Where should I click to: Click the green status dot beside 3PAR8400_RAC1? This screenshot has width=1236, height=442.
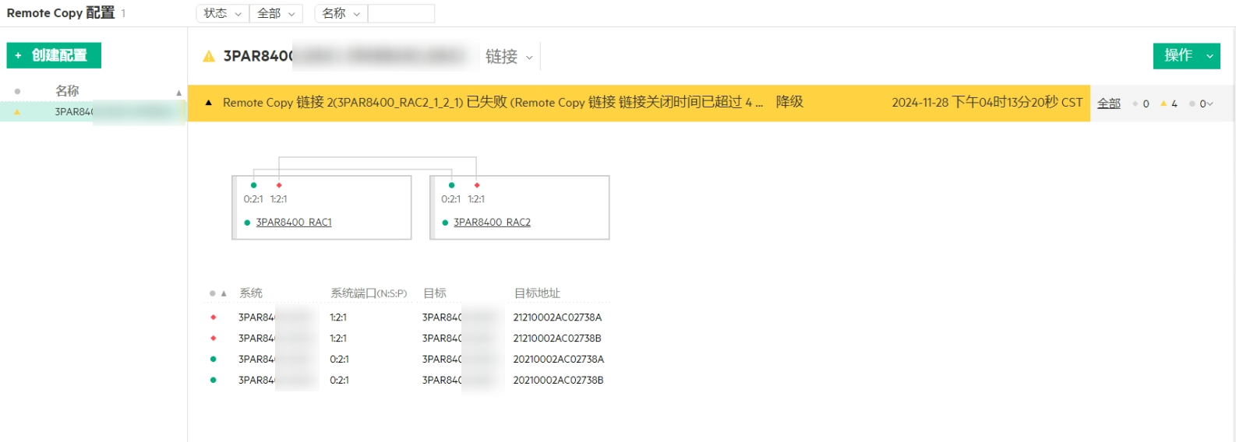point(247,223)
